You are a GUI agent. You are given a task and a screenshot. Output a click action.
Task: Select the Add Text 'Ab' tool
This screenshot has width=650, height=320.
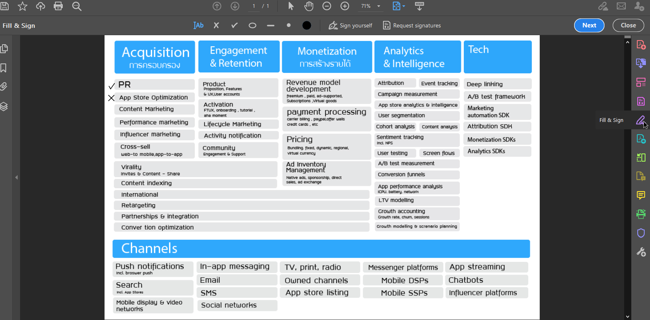click(198, 25)
